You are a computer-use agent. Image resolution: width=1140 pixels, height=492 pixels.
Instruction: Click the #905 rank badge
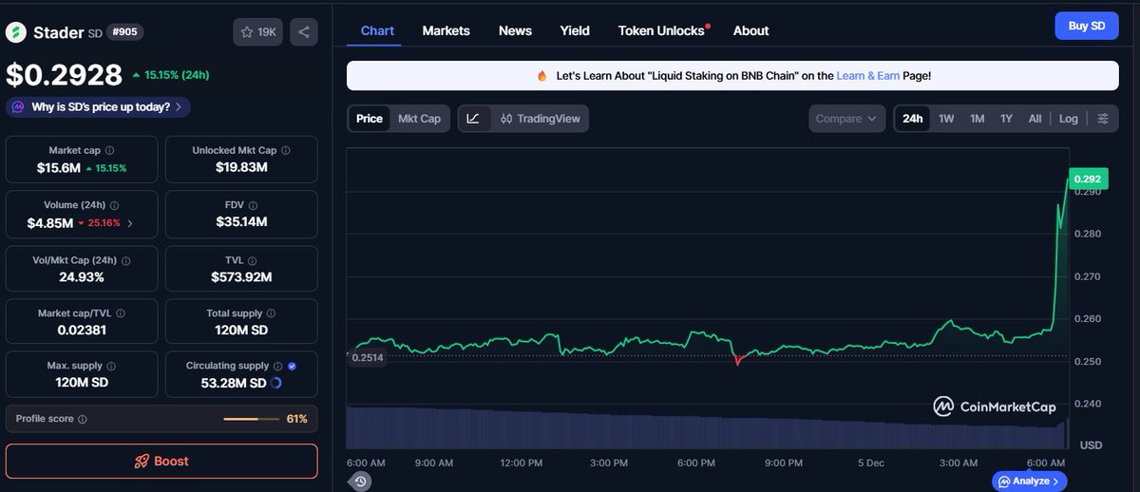click(125, 31)
